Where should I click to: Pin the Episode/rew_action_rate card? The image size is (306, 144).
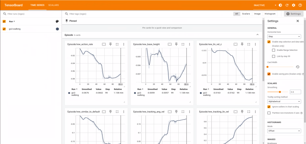111,44
